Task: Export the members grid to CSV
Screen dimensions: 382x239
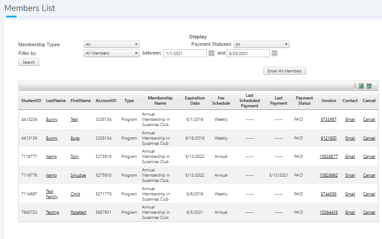Action: tap(369, 86)
